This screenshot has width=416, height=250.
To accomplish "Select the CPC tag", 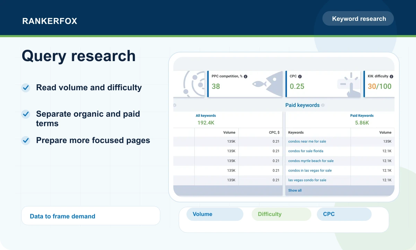I will (x=344, y=214).
